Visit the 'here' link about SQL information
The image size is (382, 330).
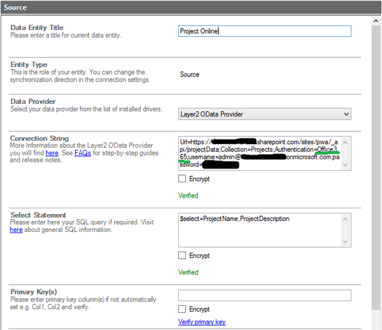coord(16,230)
